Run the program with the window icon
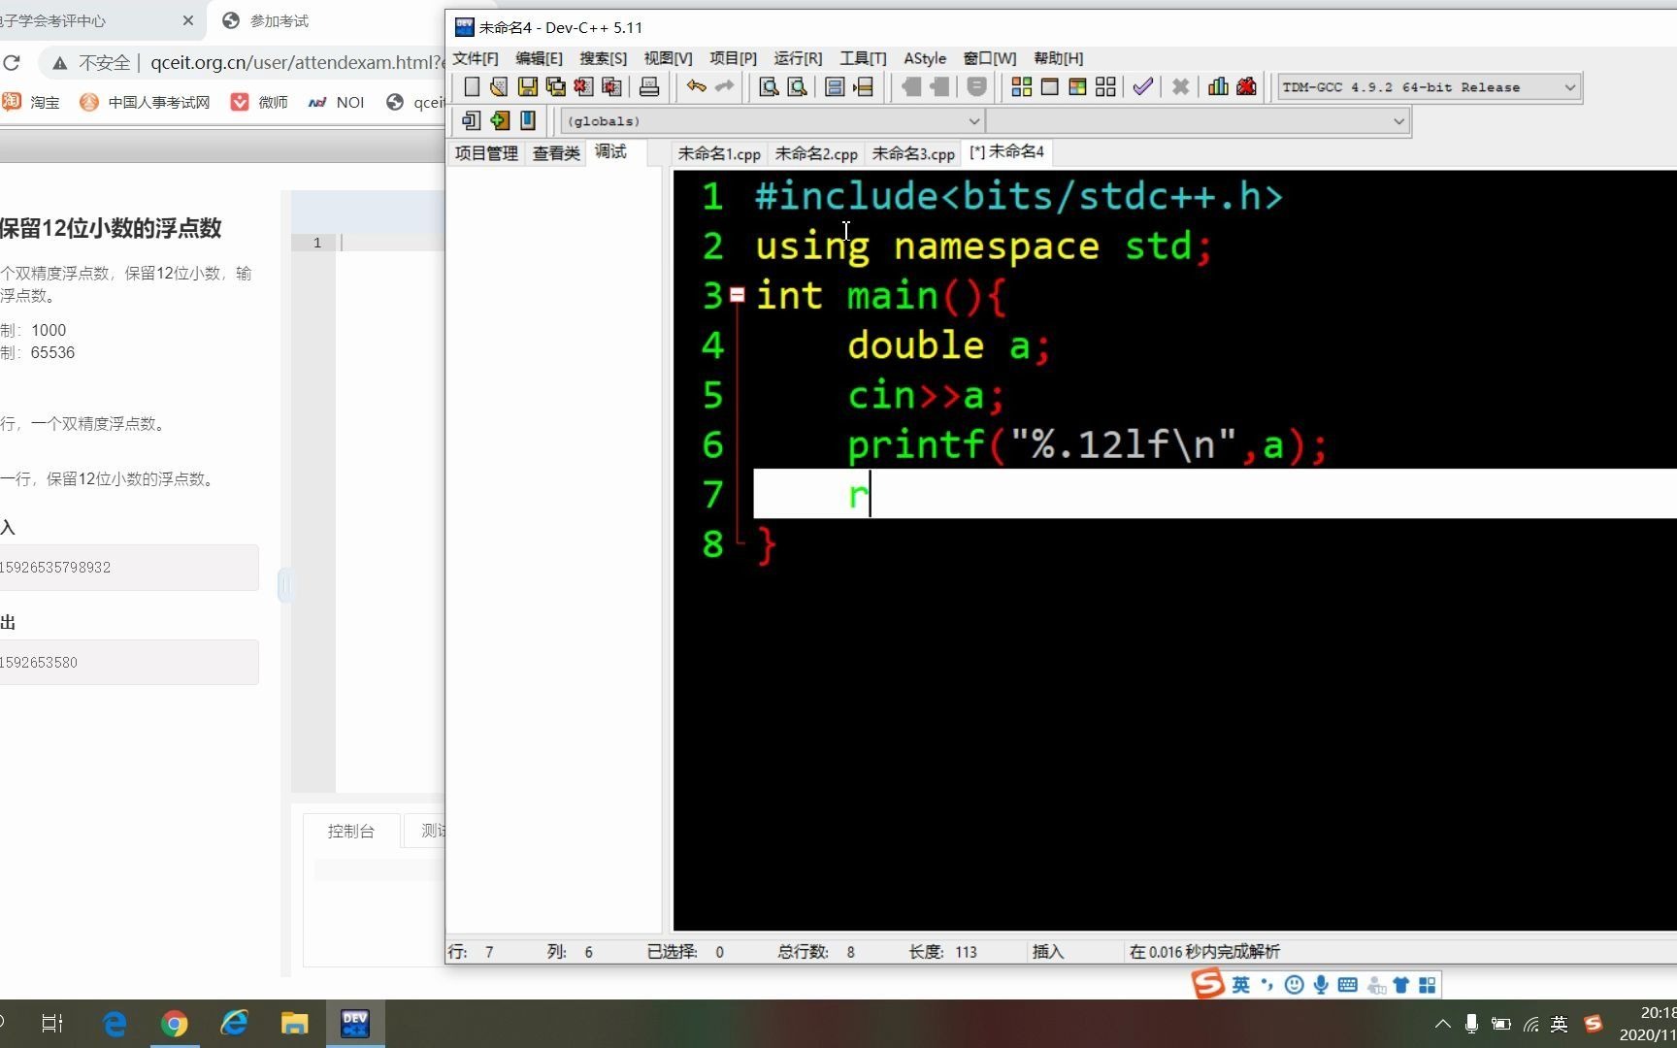 pyautogui.click(x=1049, y=87)
